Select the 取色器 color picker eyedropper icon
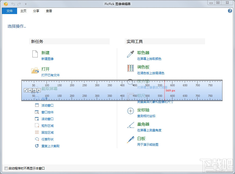Image resolution: width=235 pixels, height=174 pixels. point(130,54)
